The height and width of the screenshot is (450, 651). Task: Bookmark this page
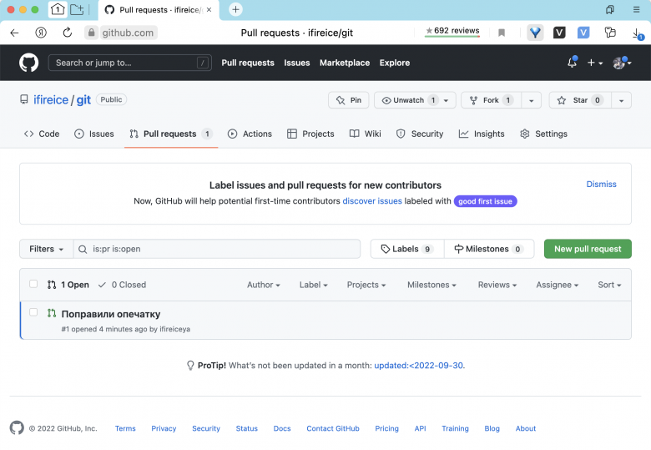(502, 33)
